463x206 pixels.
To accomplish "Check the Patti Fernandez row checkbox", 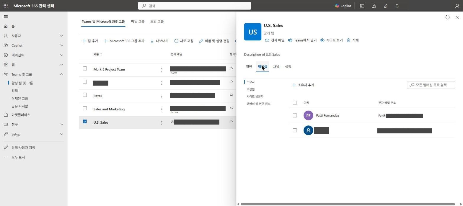I will pyautogui.click(x=295, y=115).
